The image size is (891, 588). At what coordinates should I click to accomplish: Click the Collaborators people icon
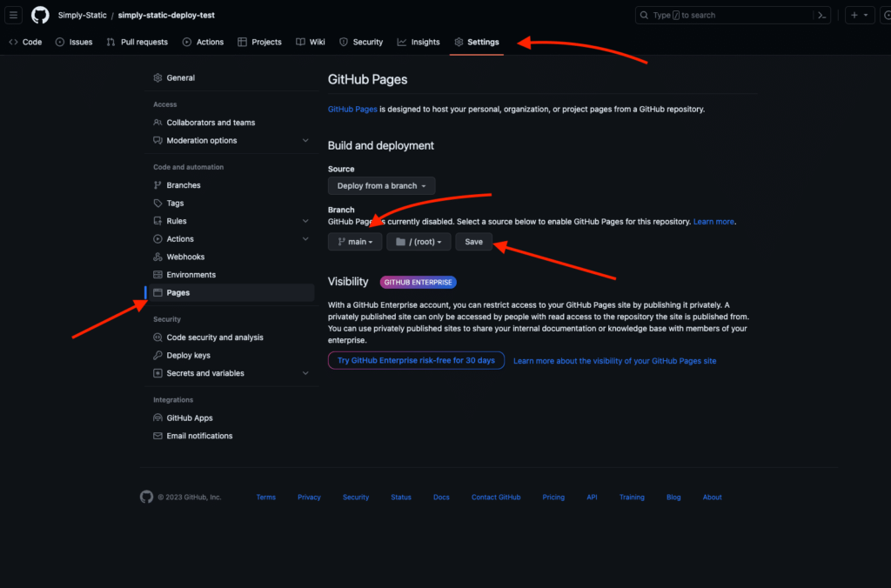pos(157,123)
